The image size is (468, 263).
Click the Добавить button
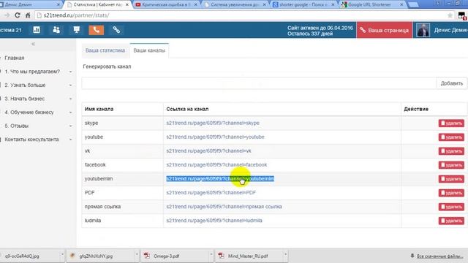[452, 83]
